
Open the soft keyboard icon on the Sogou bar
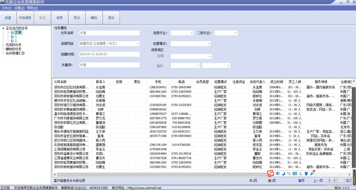(294, 173)
